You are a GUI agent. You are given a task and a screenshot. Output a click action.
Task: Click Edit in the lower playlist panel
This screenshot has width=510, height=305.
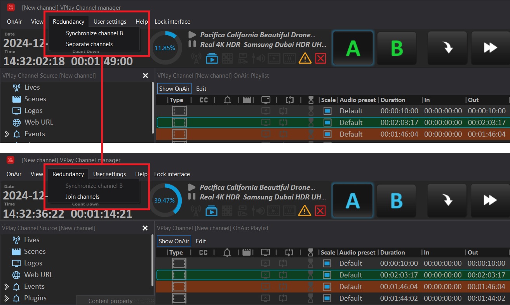pyautogui.click(x=201, y=241)
